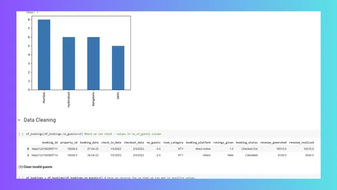Click the 28-04-22 booking date cell
This screenshot has height=190, width=337.
point(93,155)
